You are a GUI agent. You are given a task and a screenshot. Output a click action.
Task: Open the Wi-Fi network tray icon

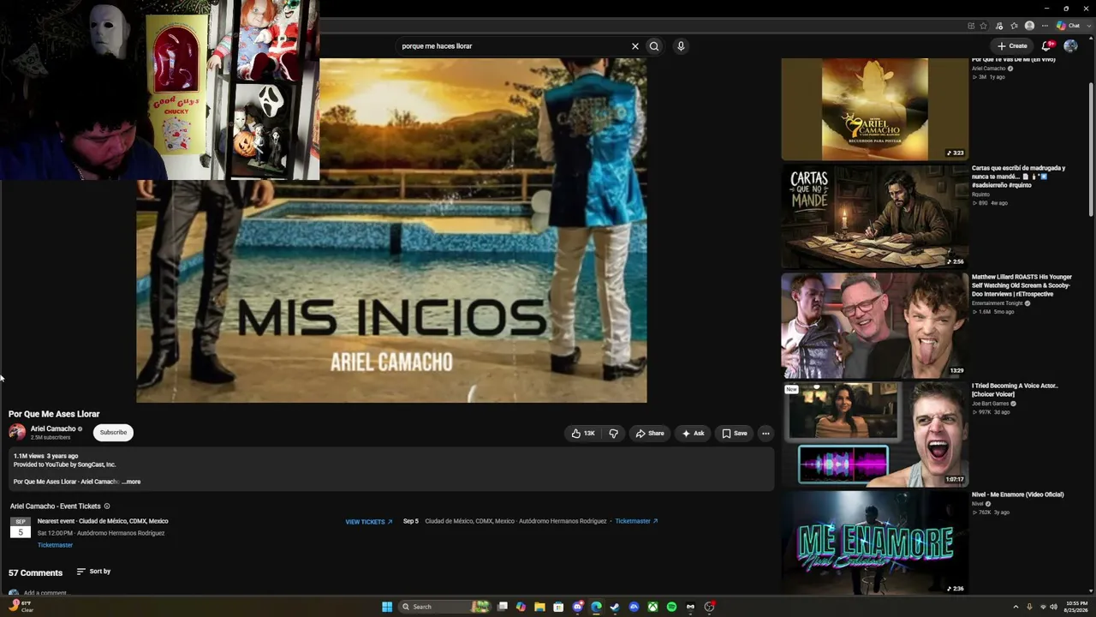tap(1042, 607)
